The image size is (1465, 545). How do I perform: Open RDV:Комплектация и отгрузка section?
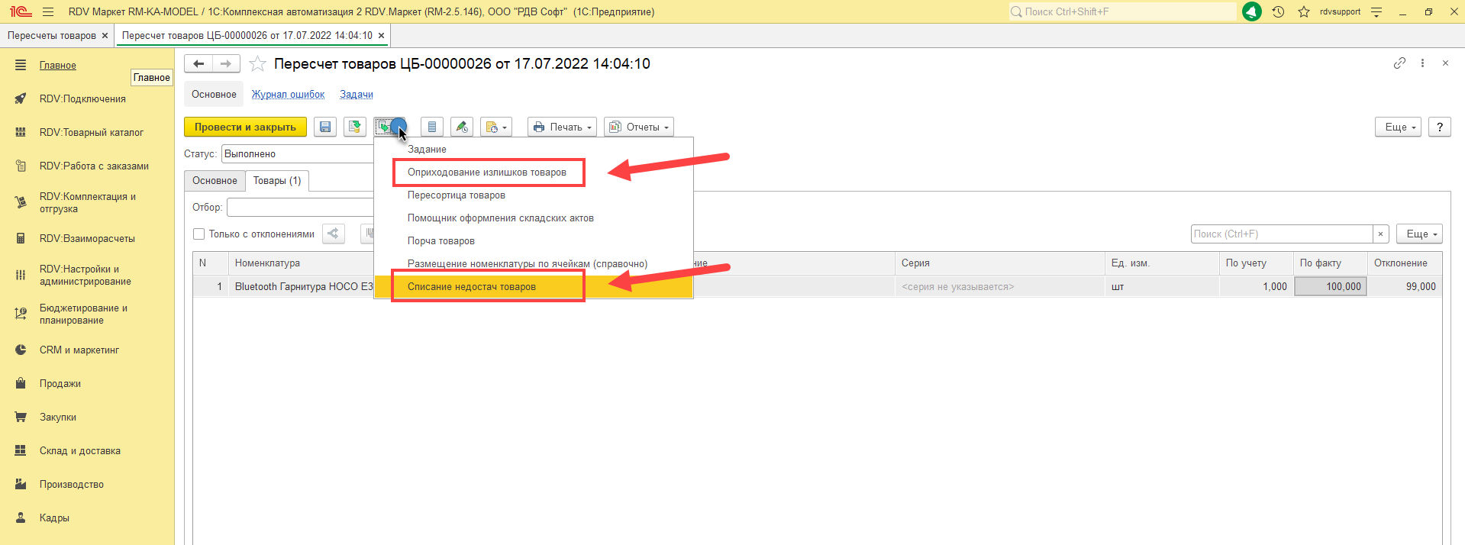[88, 202]
